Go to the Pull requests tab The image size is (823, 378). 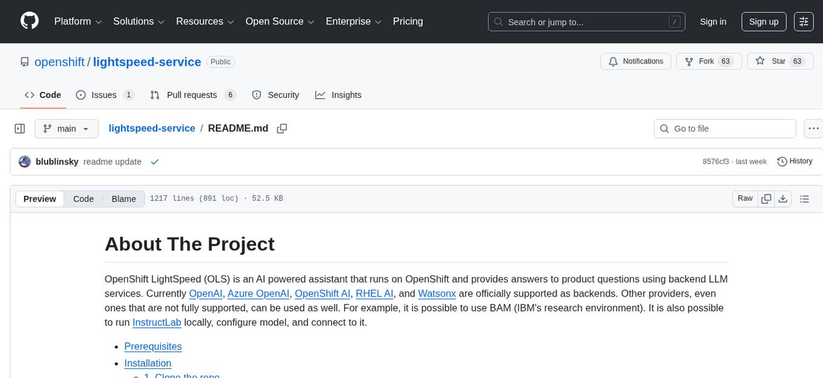tap(192, 95)
